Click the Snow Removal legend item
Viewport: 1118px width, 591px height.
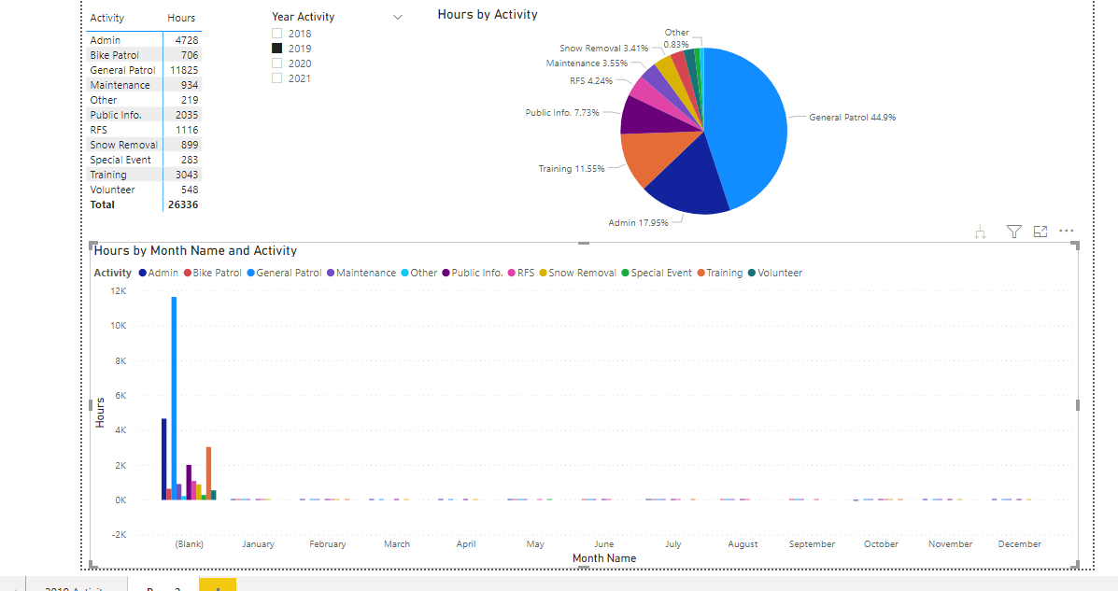click(577, 273)
